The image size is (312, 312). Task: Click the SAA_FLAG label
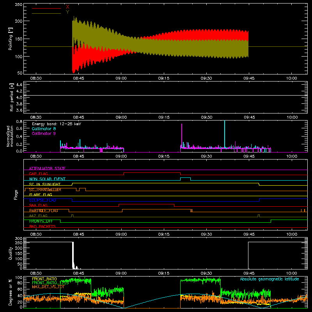[38, 205]
